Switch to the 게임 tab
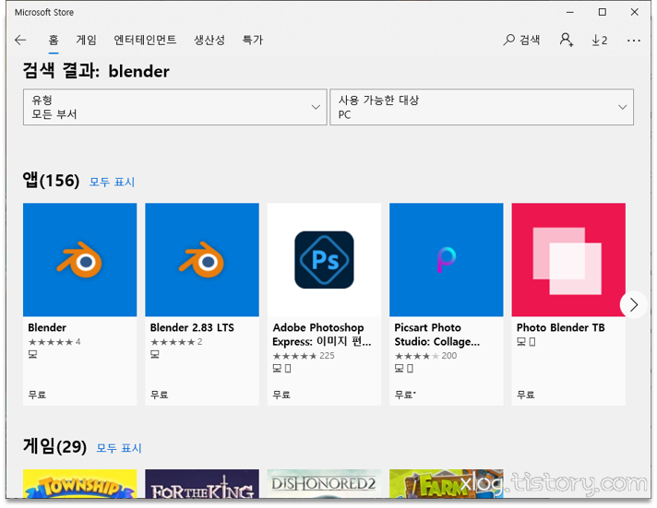 [x=87, y=41]
